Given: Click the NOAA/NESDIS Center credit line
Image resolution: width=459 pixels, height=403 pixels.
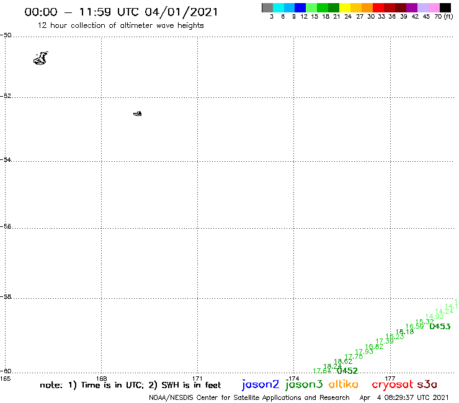Looking at the screenshot, I should click(249, 398).
